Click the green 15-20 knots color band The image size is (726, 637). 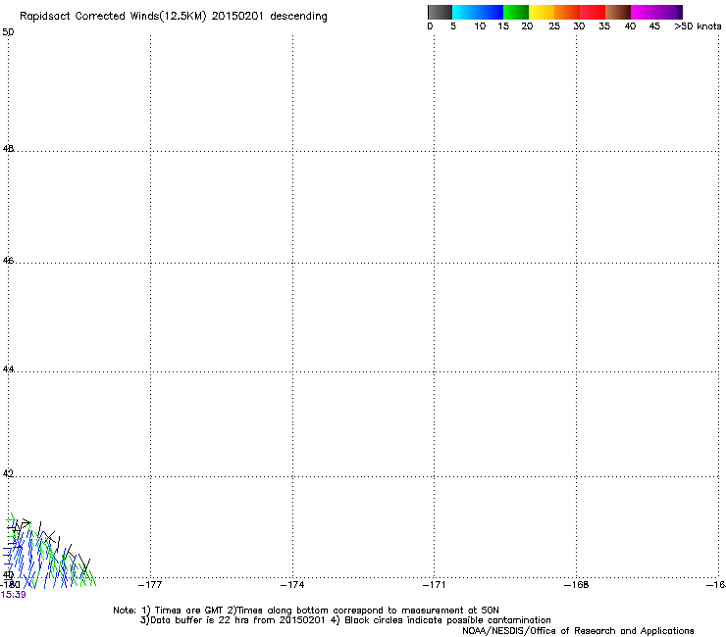(516, 12)
